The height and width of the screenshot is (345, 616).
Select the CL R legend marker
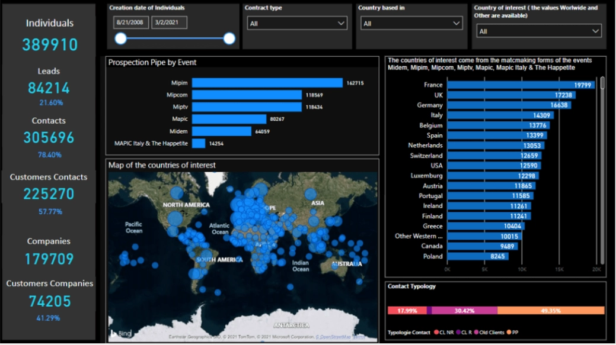459,332
